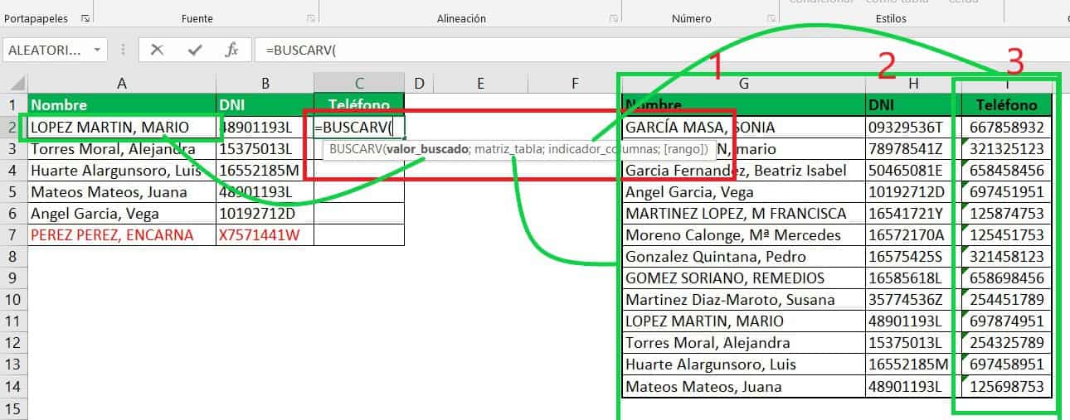Click the Teléfono header in column C
The width and height of the screenshot is (1070, 420).
359,105
